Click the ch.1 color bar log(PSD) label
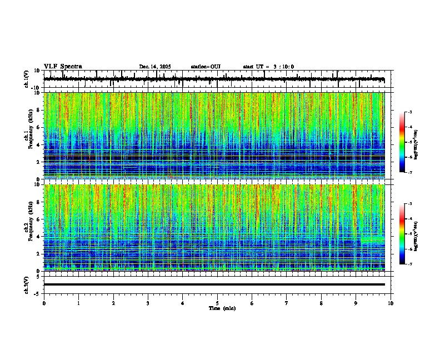 pos(416,145)
